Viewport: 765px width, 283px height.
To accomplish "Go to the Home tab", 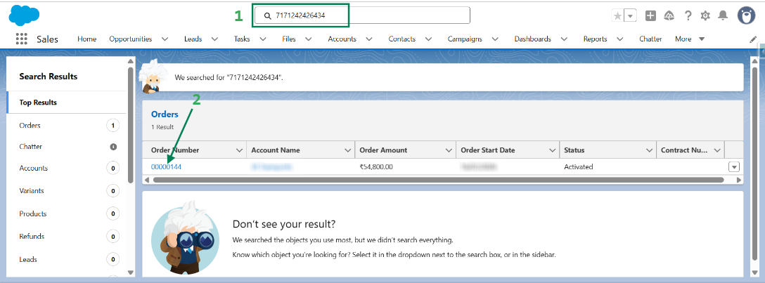I will (x=87, y=39).
